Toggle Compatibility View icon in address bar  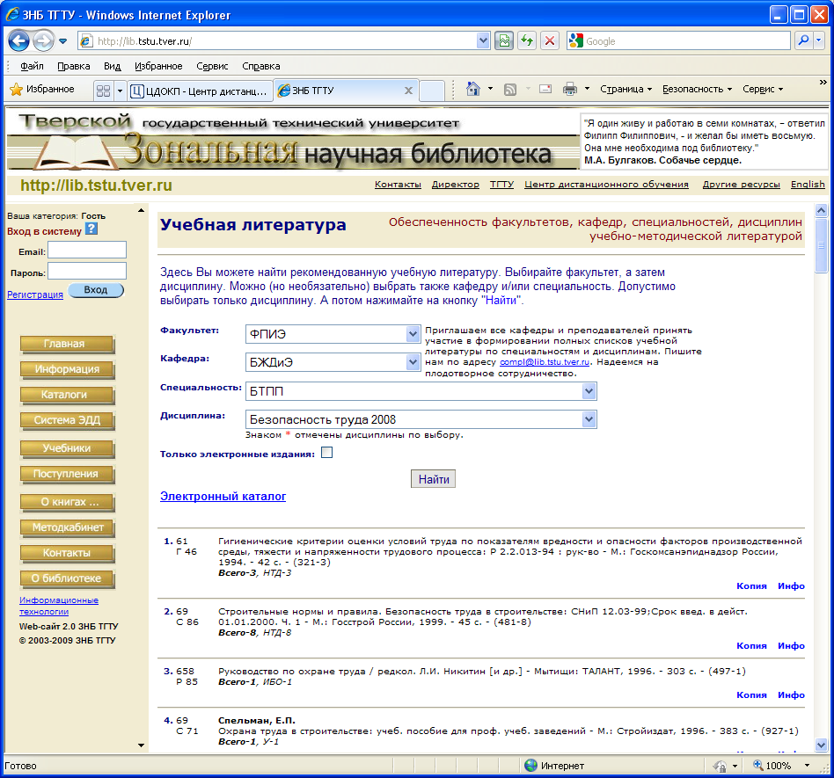pos(504,41)
